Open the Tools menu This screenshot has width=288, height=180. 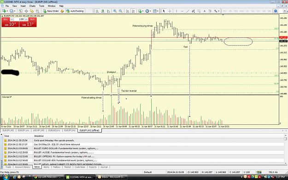pos(41,6)
